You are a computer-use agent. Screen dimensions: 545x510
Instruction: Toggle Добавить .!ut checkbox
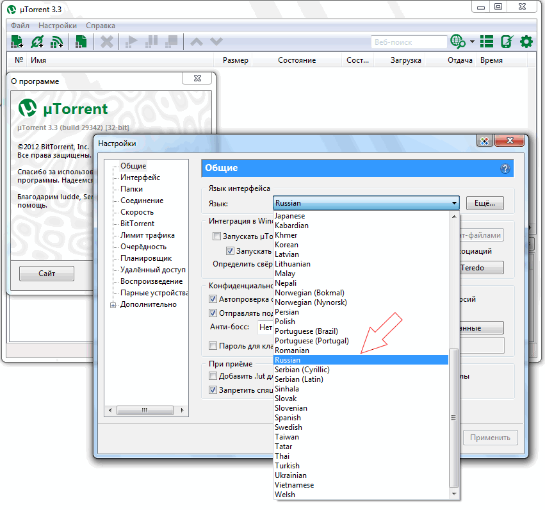click(x=213, y=376)
